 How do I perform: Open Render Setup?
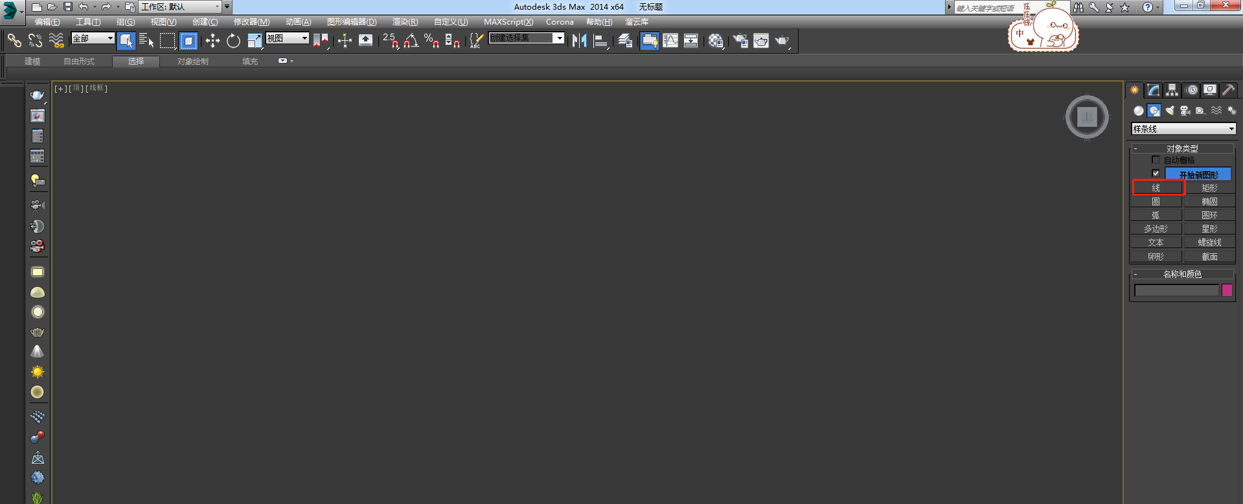740,41
